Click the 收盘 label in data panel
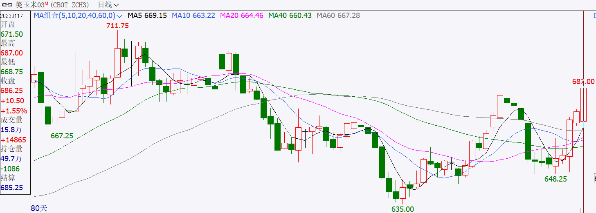The width and height of the screenshot is (596, 213). coord(8,81)
